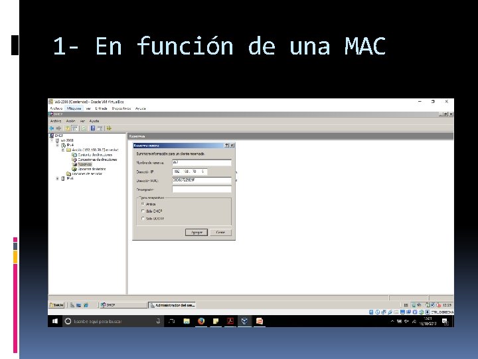Select Opciones de ámbito tree item
478x359 pixels.
click(92, 169)
